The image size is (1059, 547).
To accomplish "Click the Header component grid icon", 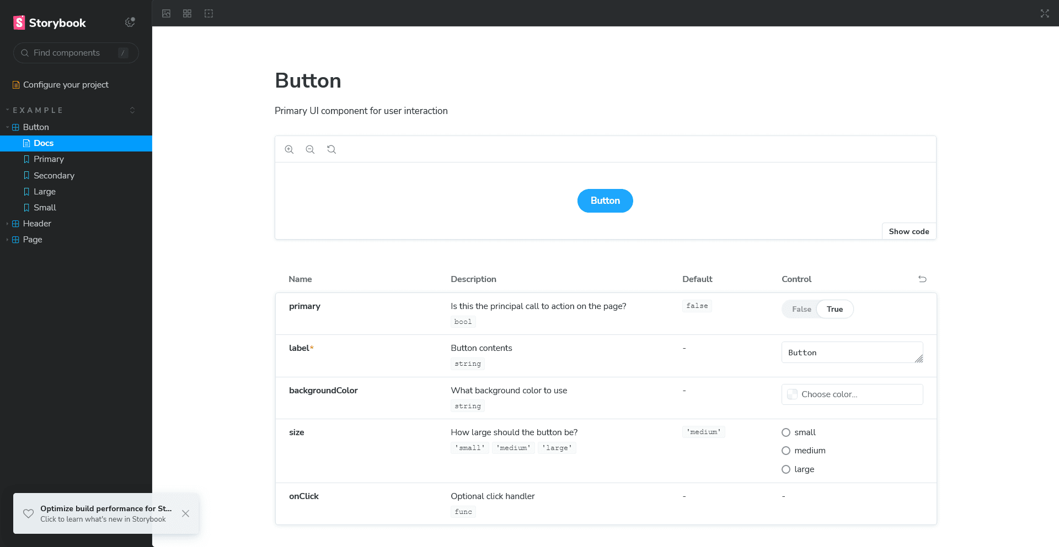I will point(15,224).
